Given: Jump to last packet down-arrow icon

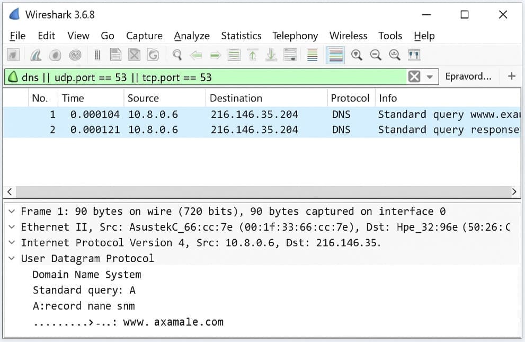Looking at the screenshot, I should 271,55.
